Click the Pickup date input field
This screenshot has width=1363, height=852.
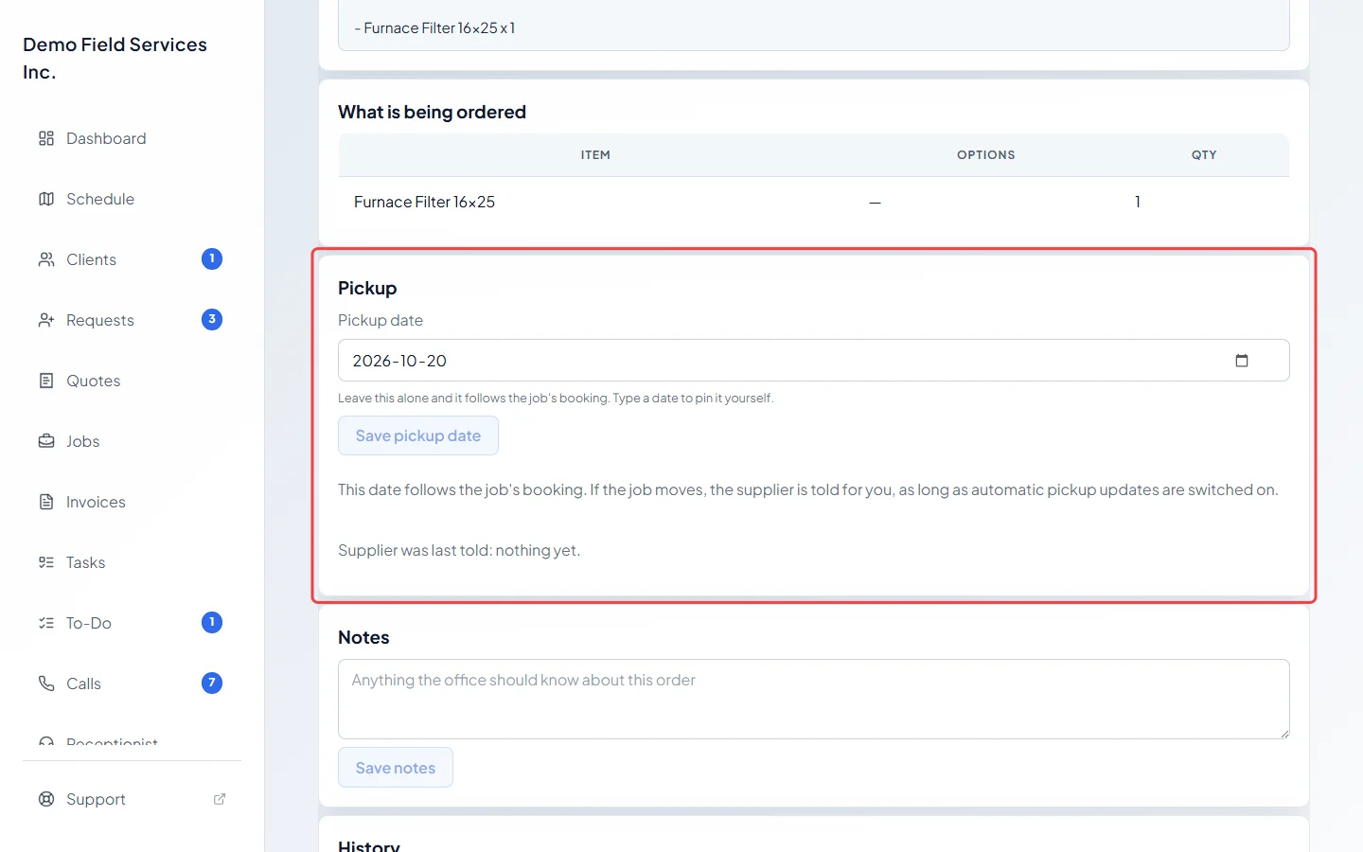pyautogui.click(x=814, y=361)
